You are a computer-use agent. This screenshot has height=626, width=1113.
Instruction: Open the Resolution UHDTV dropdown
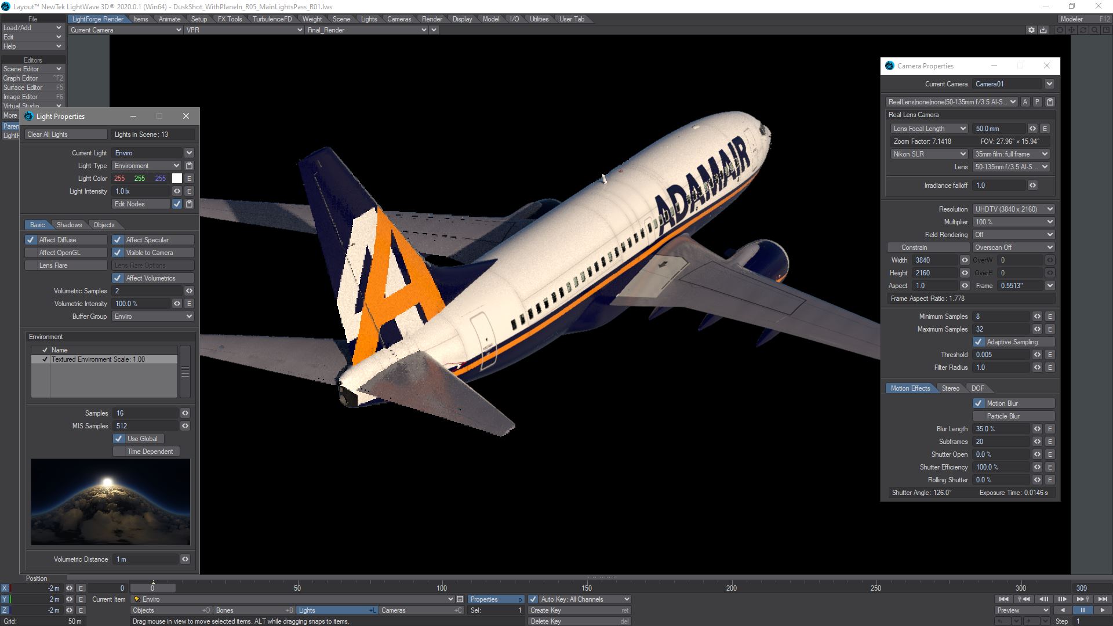(x=1013, y=209)
